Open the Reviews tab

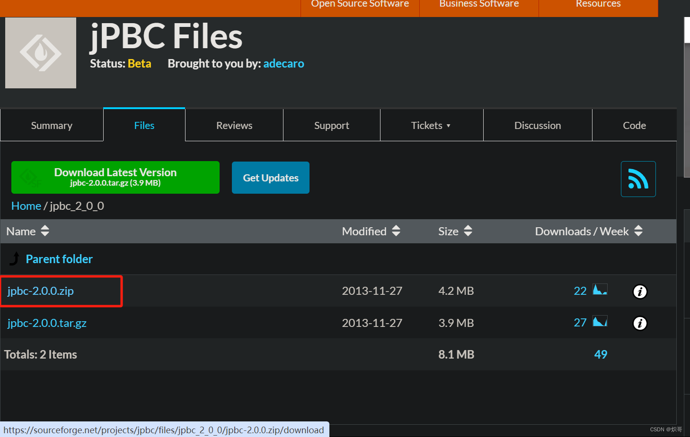click(234, 126)
